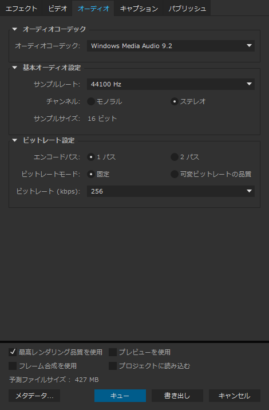269x410 pixels.
Task: Open the パブリッシュ tab
Action: (187, 9)
